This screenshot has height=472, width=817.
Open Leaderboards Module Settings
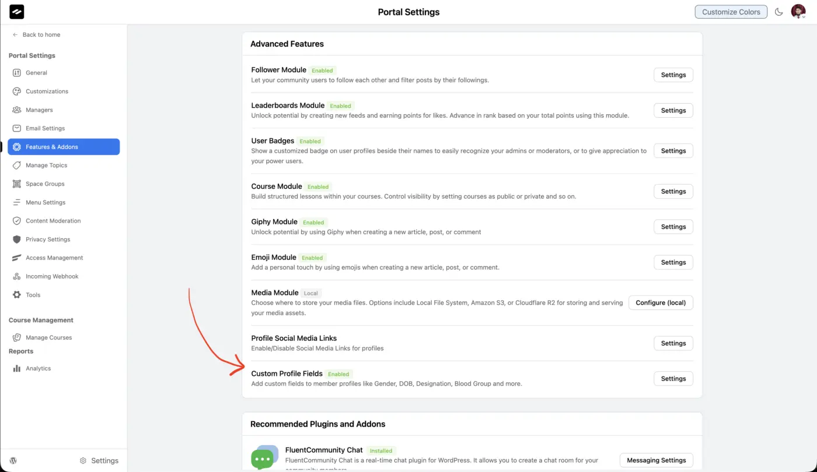coord(673,110)
